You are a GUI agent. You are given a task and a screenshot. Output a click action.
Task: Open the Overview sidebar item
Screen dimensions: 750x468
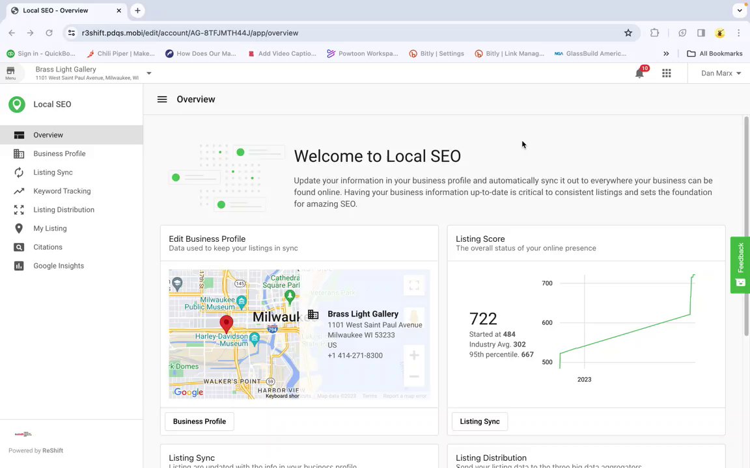coord(71,135)
